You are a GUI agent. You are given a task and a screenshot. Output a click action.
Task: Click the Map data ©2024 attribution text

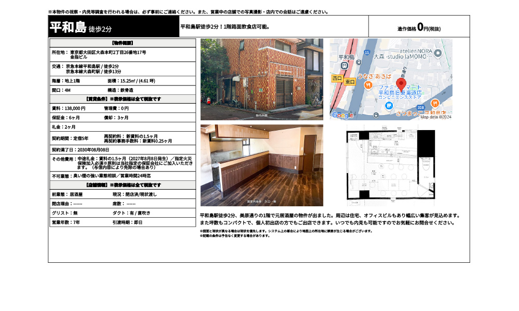(x=437, y=116)
